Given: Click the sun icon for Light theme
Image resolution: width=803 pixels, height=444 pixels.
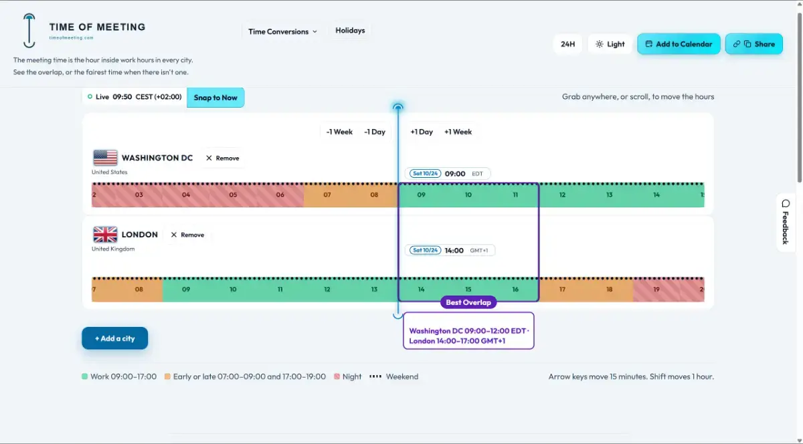Looking at the screenshot, I should click(600, 44).
